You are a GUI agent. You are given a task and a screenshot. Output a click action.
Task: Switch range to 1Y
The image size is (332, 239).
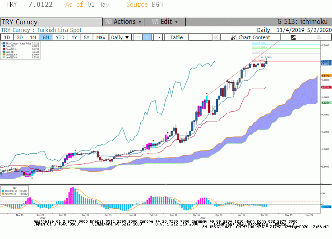pyautogui.click(x=74, y=37)
